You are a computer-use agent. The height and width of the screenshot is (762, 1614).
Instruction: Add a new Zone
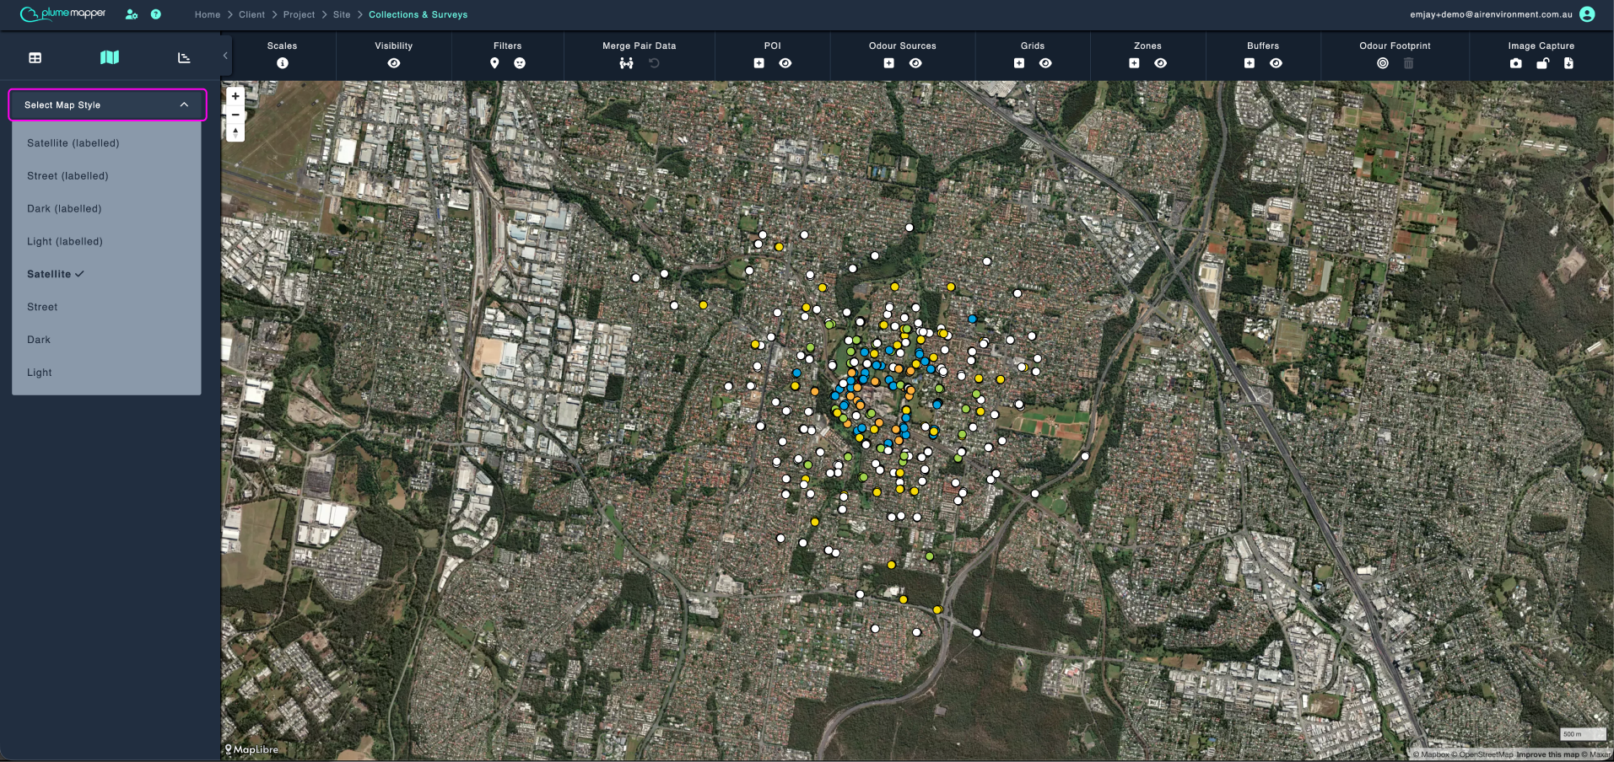coord(1135,63)
